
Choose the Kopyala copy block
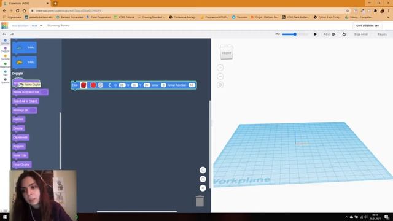pos(19,146)
